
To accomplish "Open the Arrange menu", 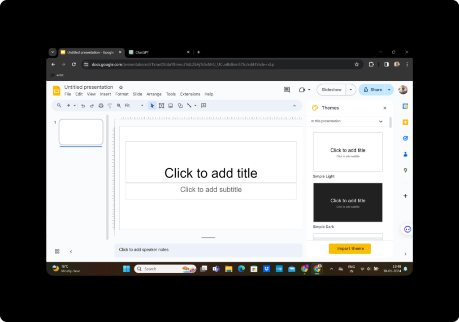I will (x=154, y=94).
